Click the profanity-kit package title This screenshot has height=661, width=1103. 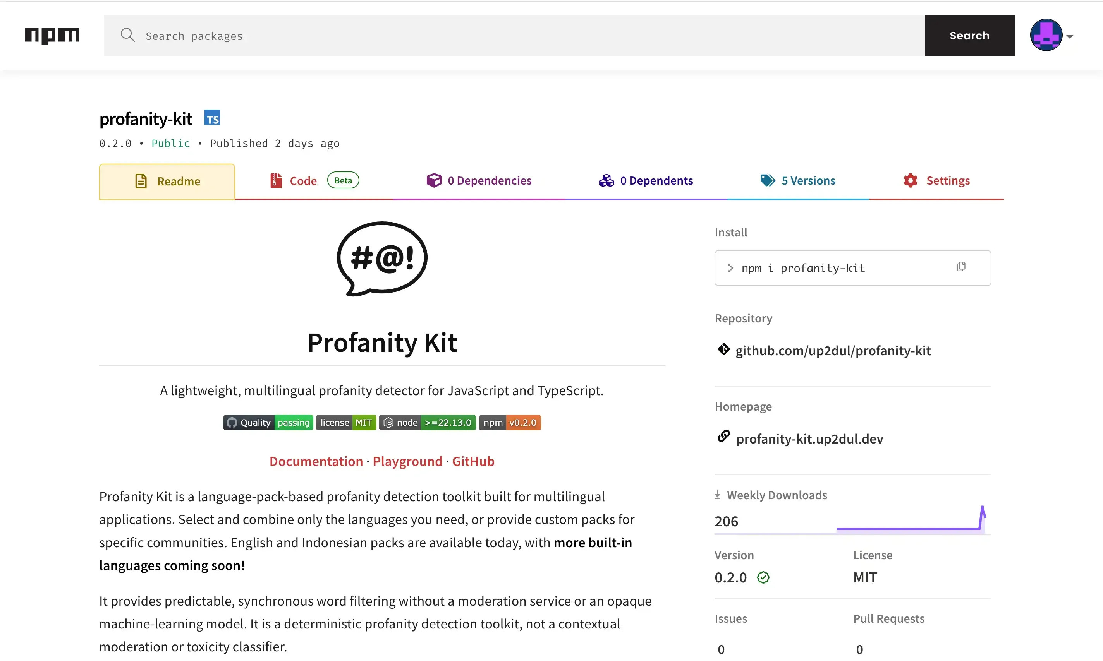click(146, 119)
